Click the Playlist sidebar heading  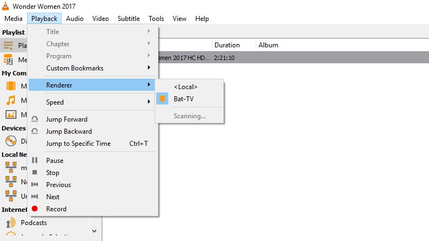pyautogui.click(x=13, y=32)
